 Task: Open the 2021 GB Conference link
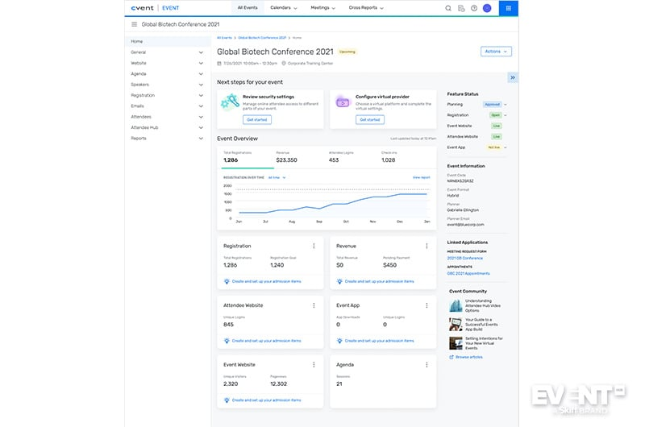coord(465,258)
